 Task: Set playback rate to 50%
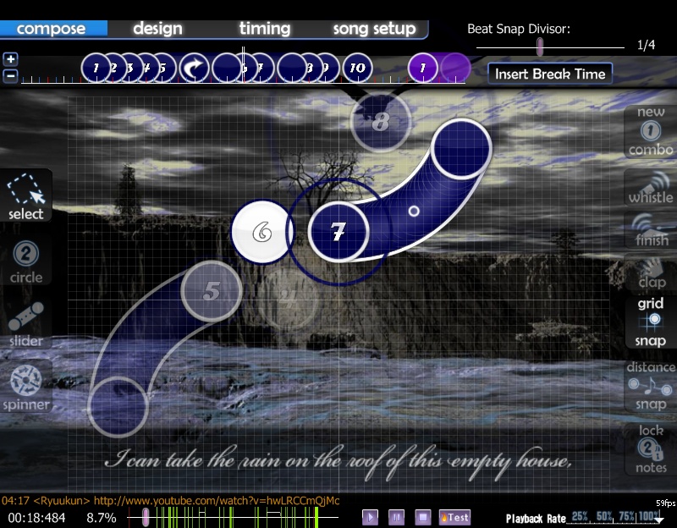point(604,516)
